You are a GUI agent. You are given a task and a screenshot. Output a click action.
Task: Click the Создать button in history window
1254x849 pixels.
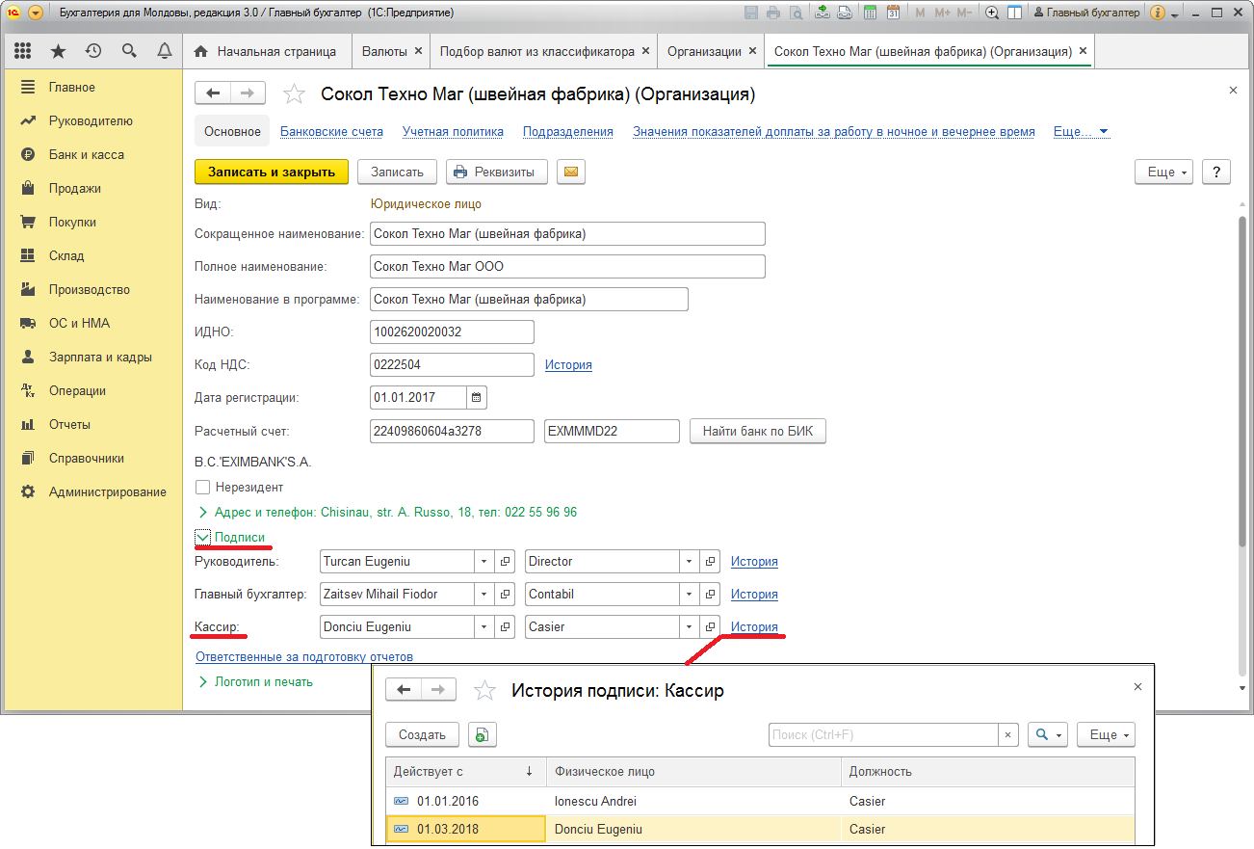pos(422,734)
